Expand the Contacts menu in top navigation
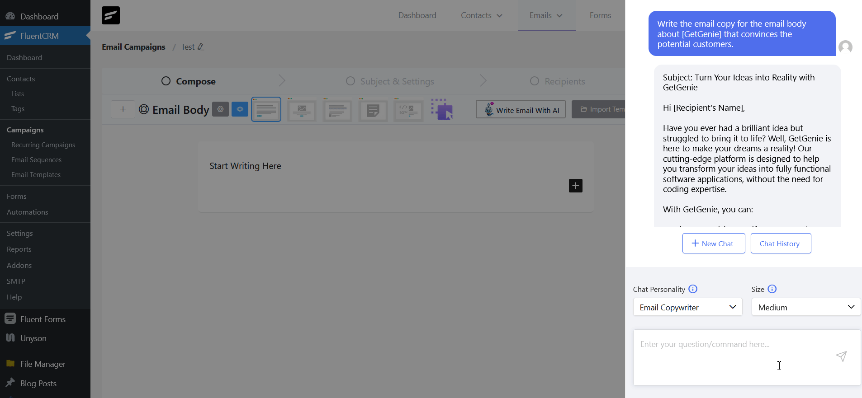The height and width of the screenshot is (398, 862). [482, 15]
